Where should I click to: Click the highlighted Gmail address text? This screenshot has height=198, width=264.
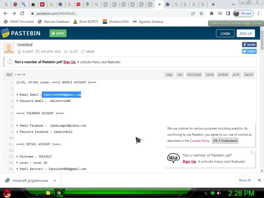tap(61, 95)
